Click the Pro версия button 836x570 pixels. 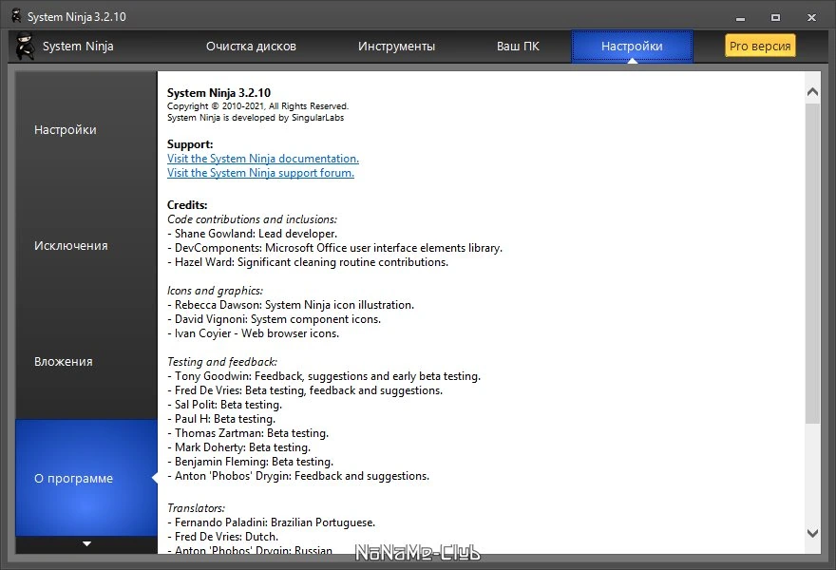pyautogui.click(x=760, y=46)
